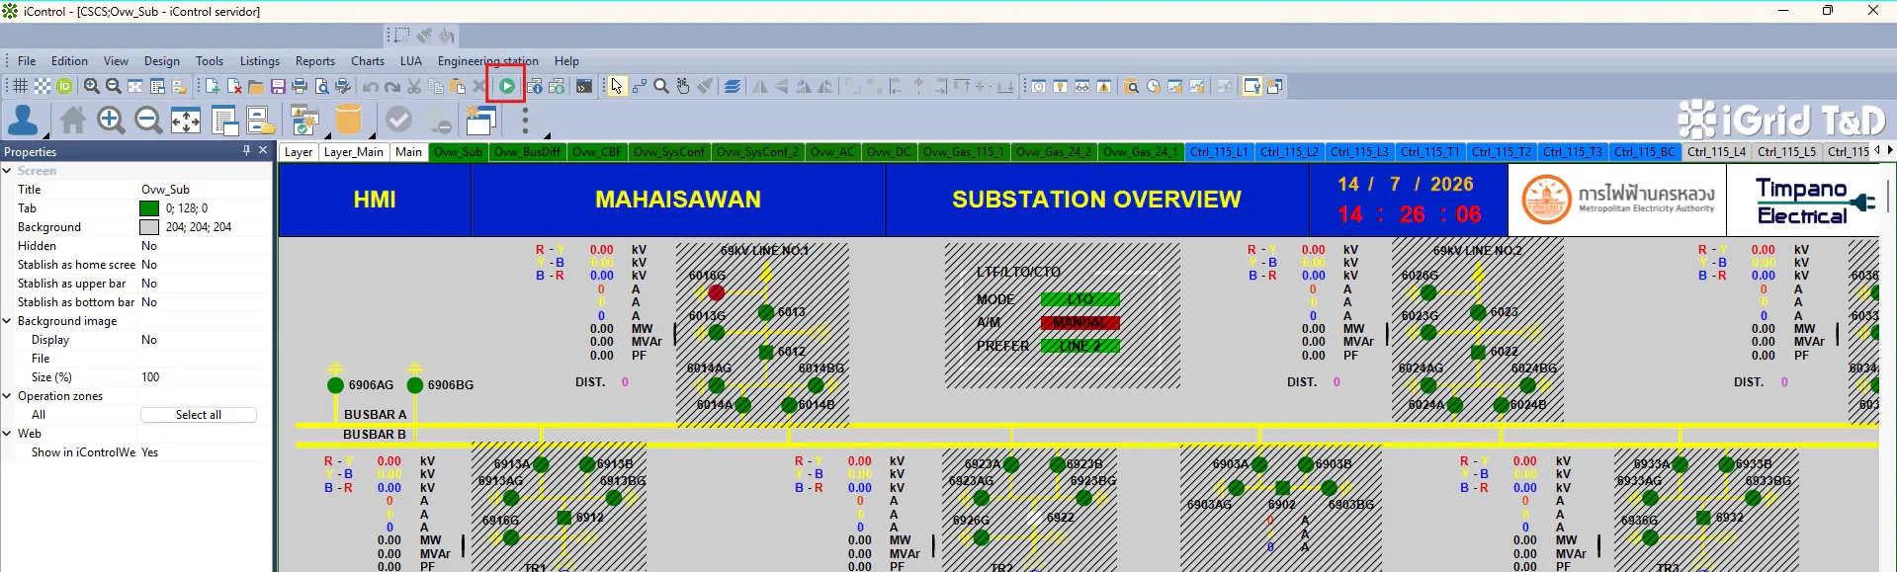Click the open folder icon

pyautogui.click(x=256, y=87)
